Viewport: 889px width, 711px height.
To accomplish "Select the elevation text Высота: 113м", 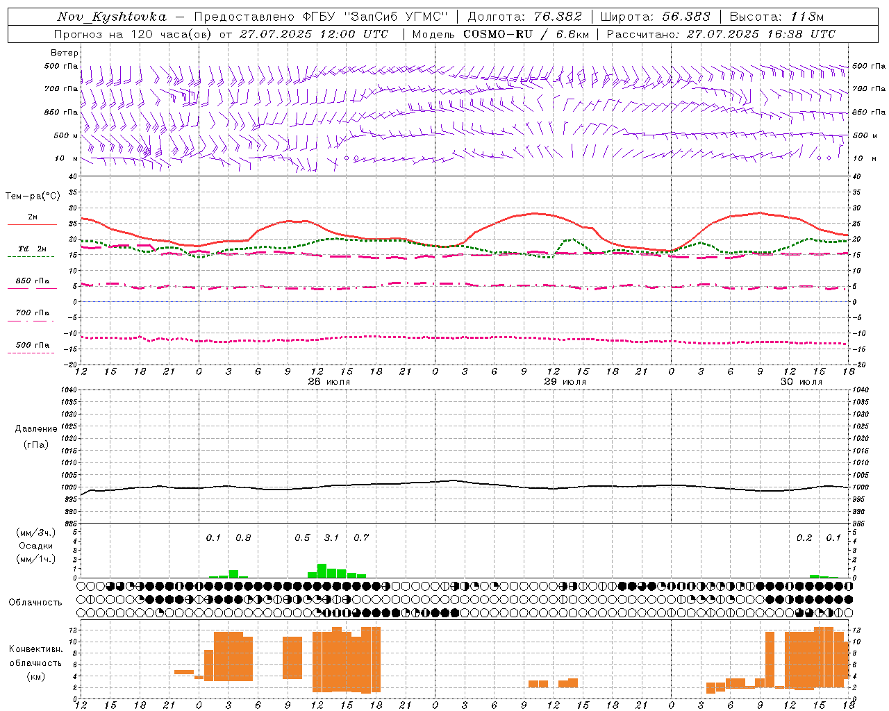I will click(776, 17).
